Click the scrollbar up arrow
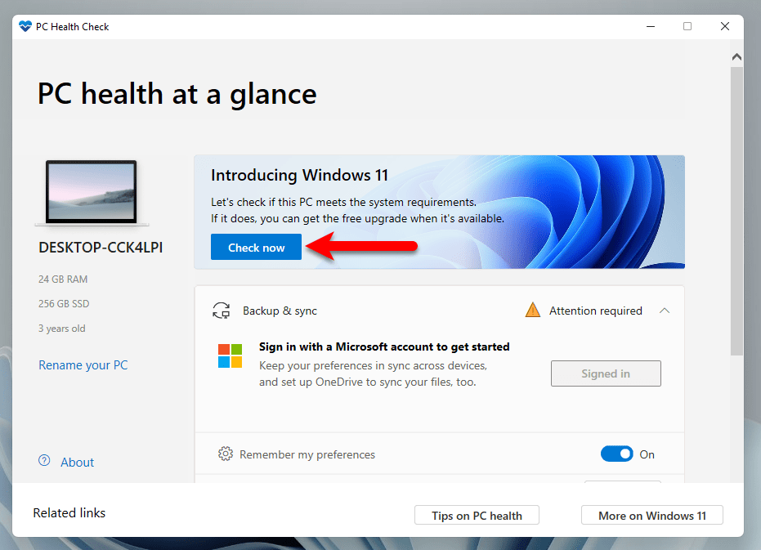 pyautogui.click(x=736, y=56)
